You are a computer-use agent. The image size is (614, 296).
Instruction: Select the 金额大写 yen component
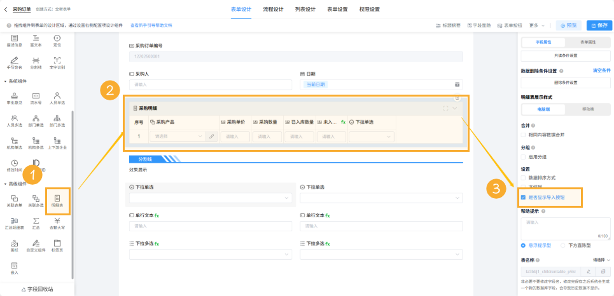click(x=57, y=223)
